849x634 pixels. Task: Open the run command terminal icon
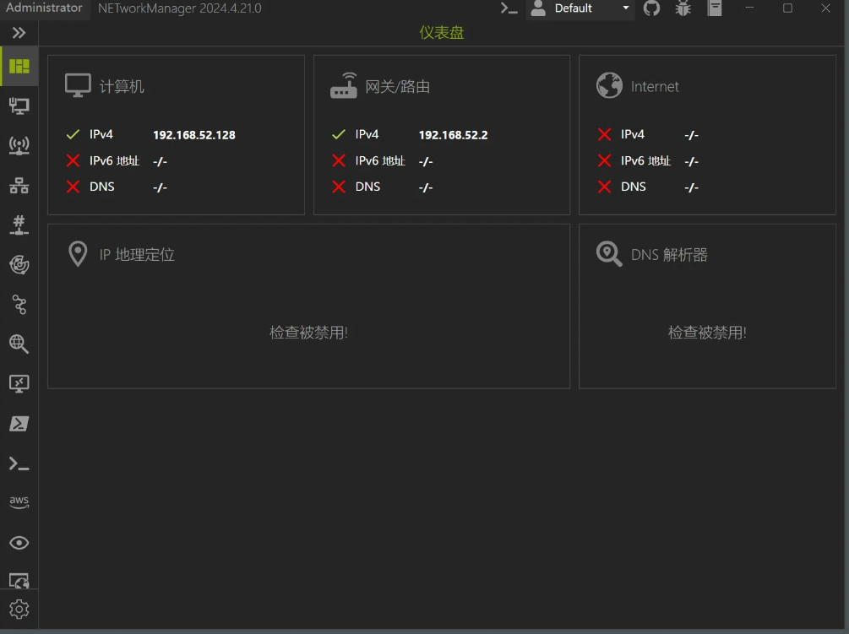point(508,9)
